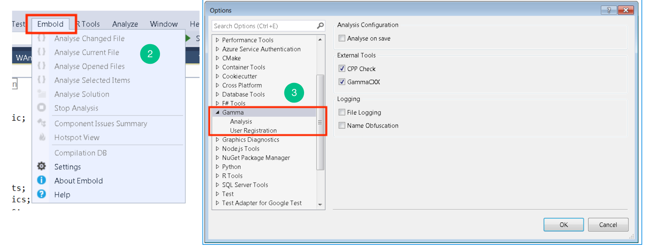Enable File Logging checkbox
This screenshot has width=648, height=247.
(342, 112)
